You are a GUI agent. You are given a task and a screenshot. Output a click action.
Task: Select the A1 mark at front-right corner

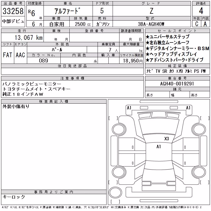tap(188, 108)
